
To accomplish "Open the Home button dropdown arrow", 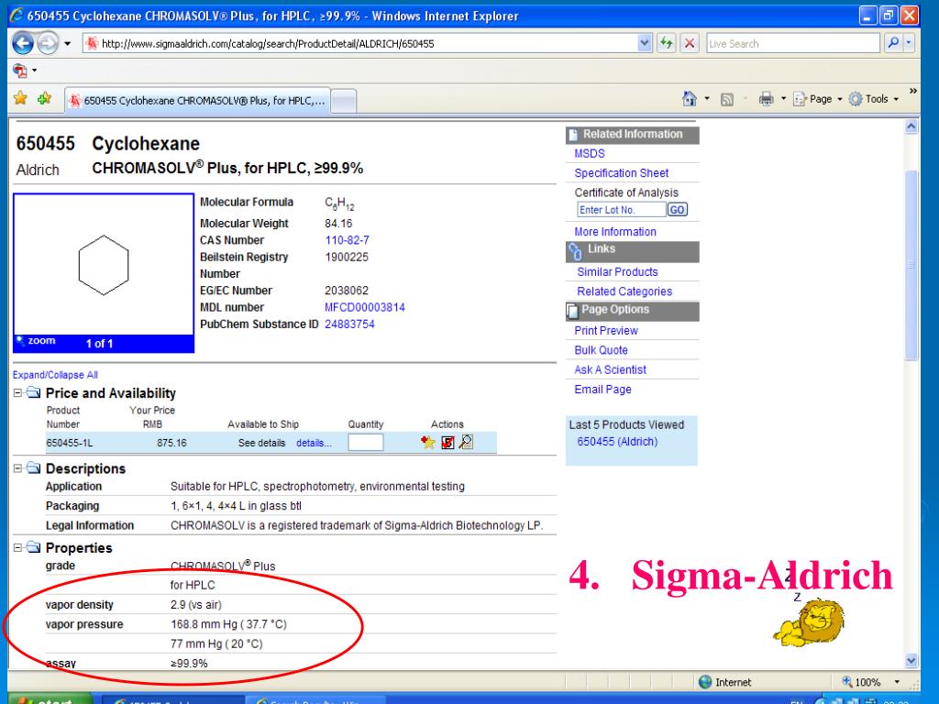I will (707, 99).
